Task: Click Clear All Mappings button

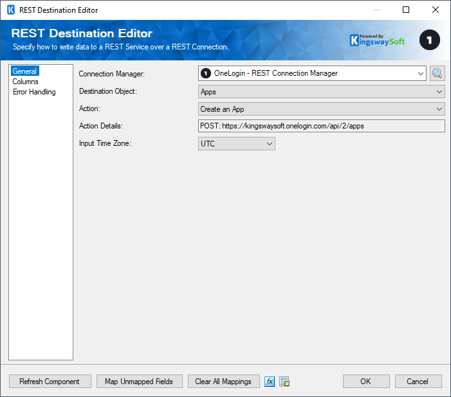Action: (x=224, y=382)
